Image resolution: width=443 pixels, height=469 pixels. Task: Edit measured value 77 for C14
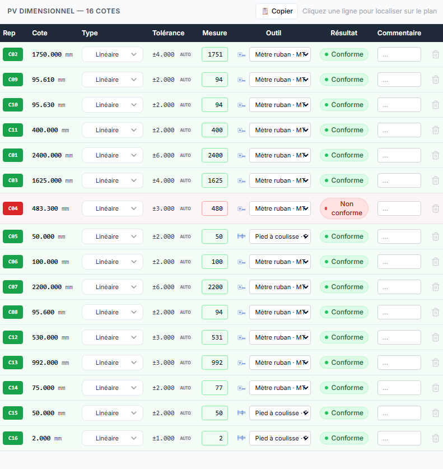[214, 388]
